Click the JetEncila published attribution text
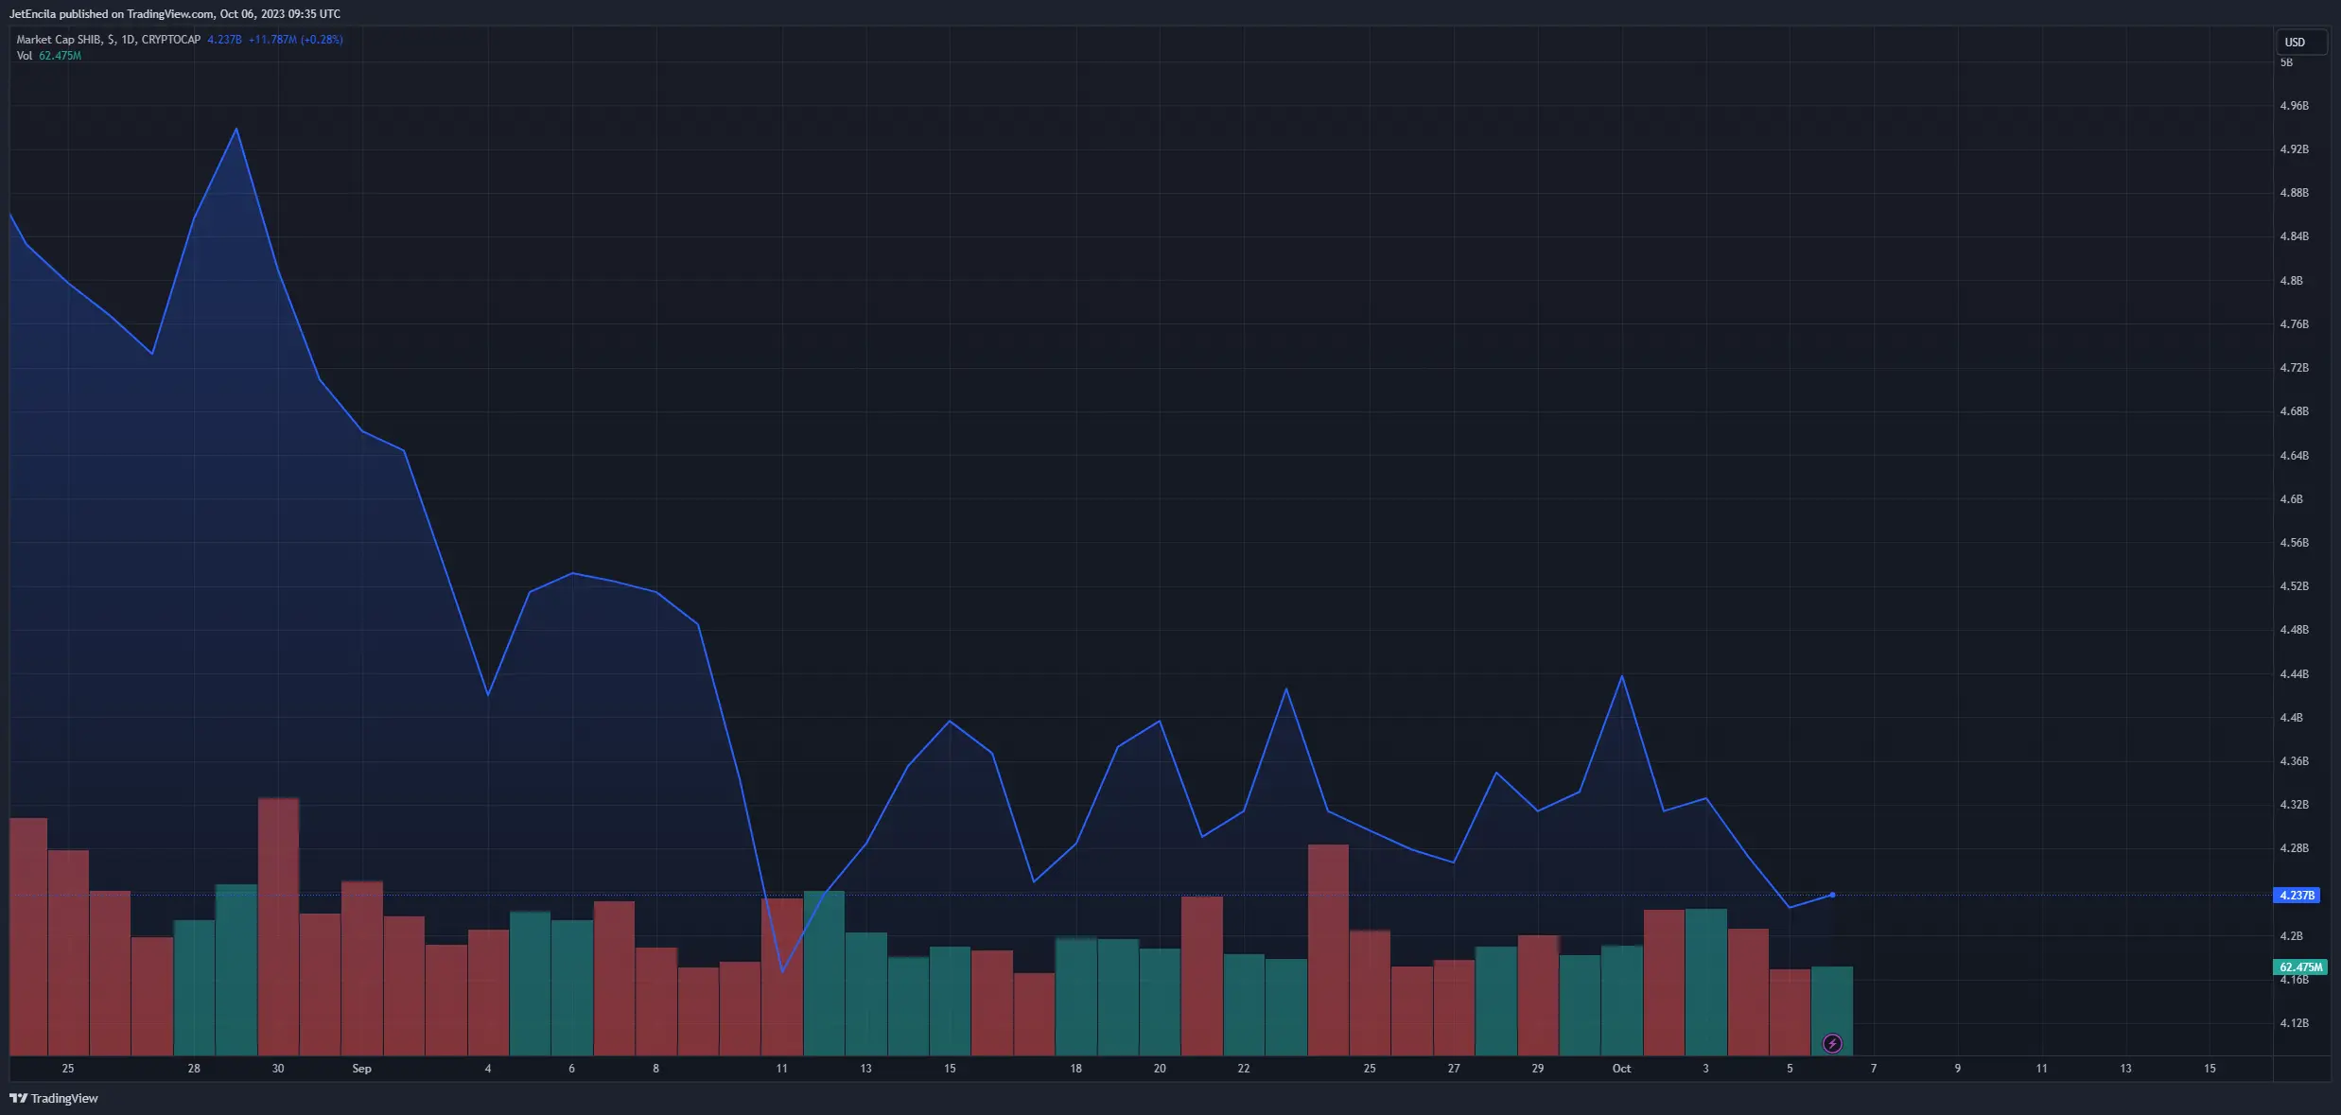2341x1115 pixels. (175, 13)
